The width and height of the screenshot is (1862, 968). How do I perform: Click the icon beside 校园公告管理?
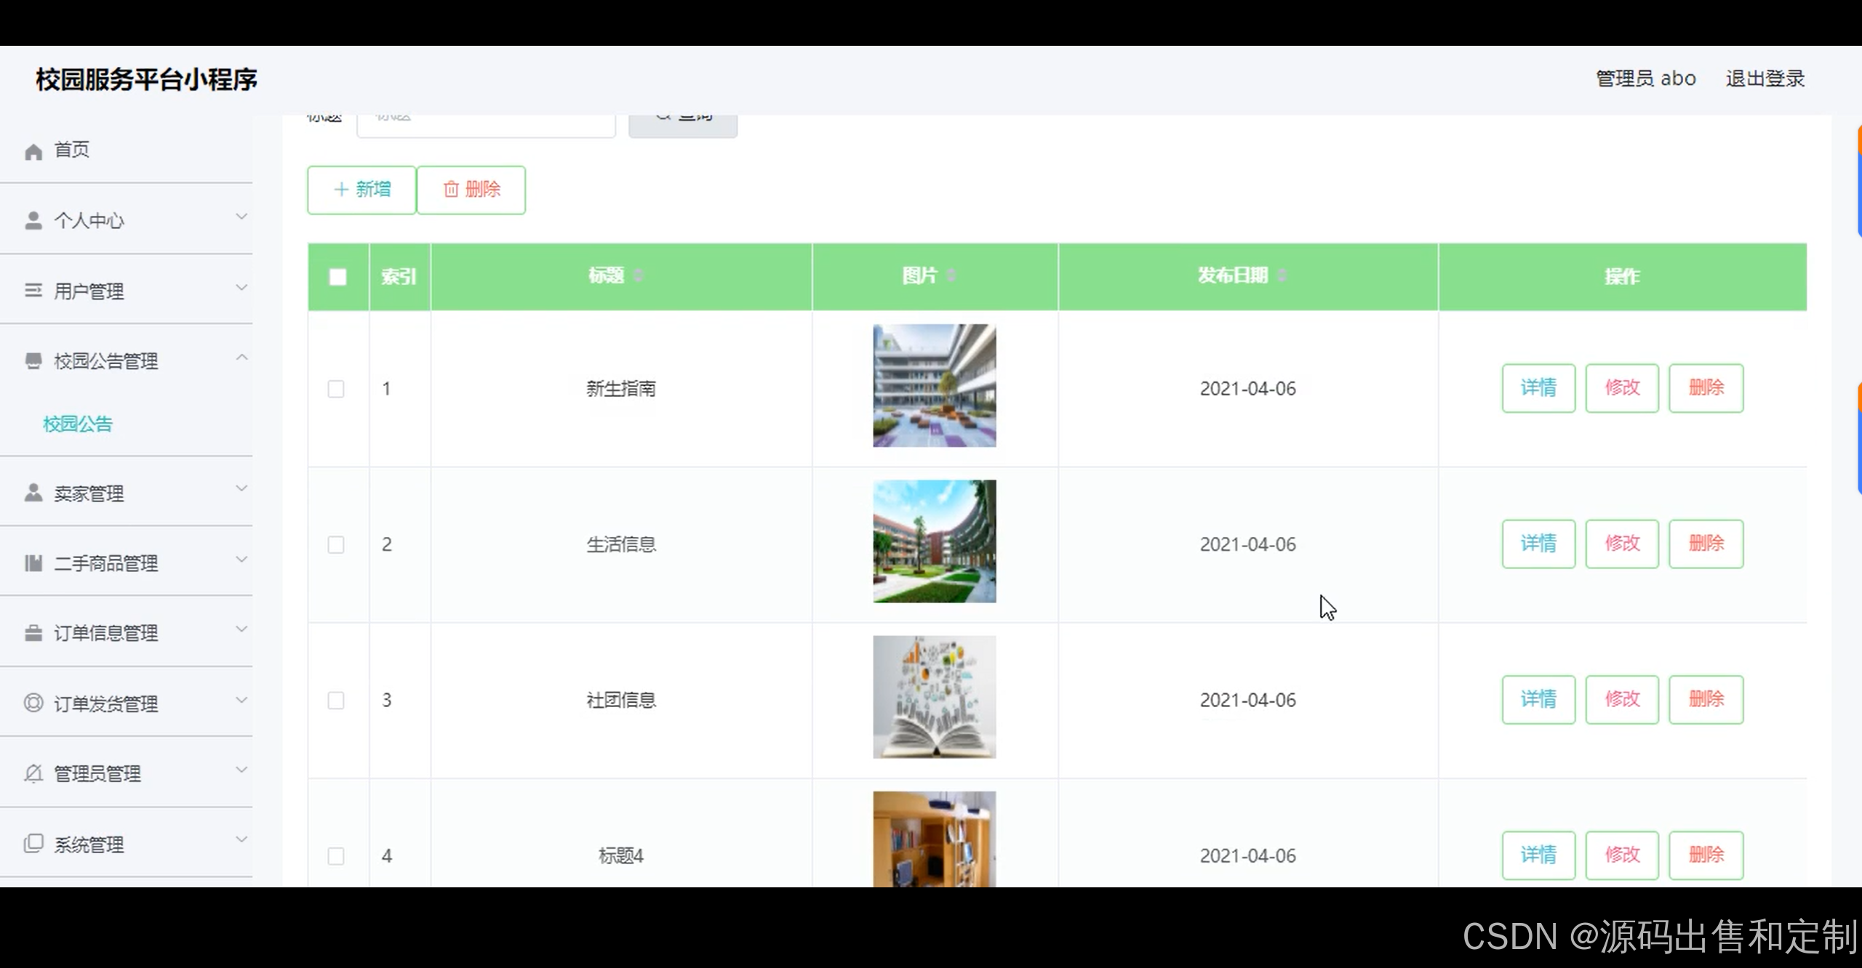(x=33, y=360)
